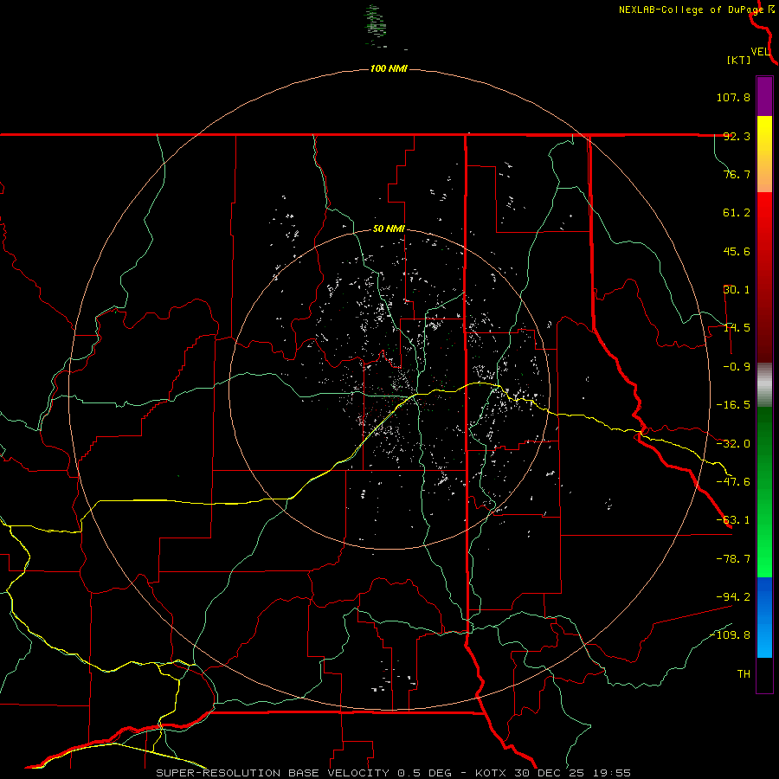
Task: Click the -109.8 velocity scale value
Action: coord(731,635)
